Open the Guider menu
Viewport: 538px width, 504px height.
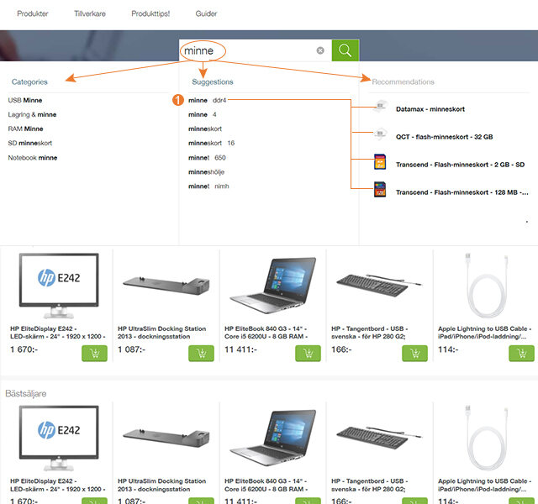pos(206,14)
